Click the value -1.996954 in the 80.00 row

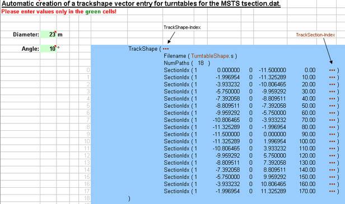coord(274,127)
